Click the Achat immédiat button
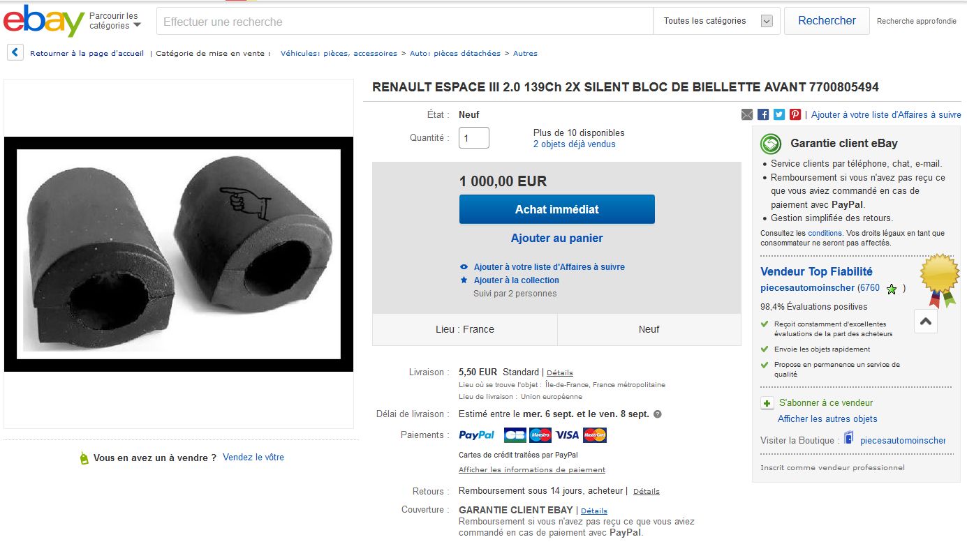Viewport: 967px width, 551px height. click(x=556, y=209)
